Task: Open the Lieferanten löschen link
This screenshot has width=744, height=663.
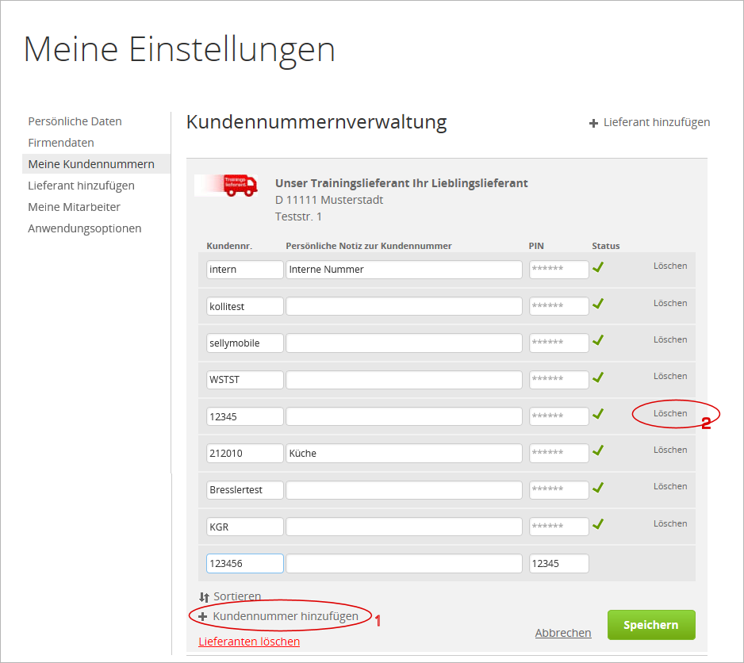Action: [x=248, y=641]
